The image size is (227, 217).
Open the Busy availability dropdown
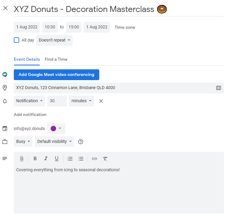point(23,142)
